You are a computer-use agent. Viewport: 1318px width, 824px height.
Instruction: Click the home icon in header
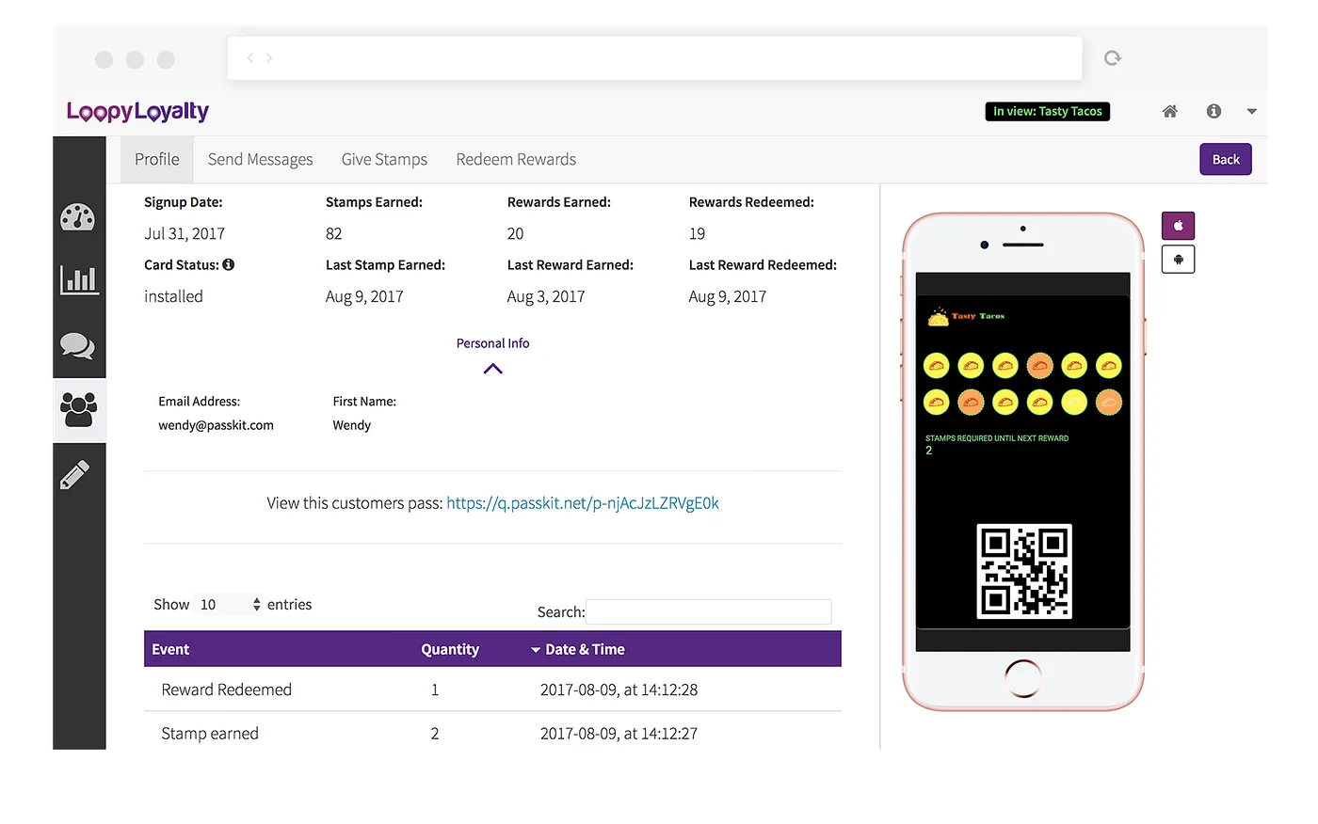point(1170,111)
